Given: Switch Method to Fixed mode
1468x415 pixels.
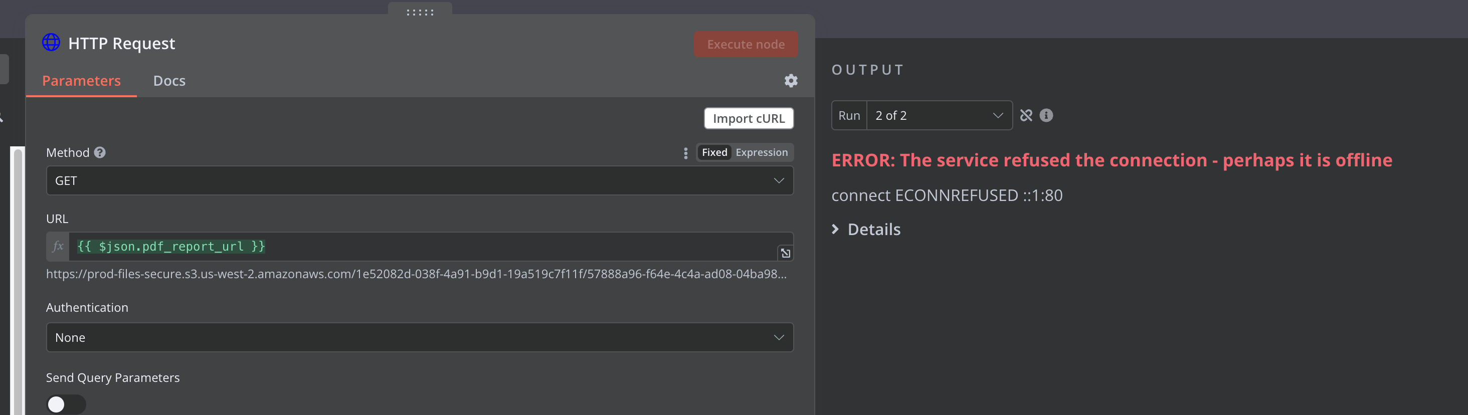Looking at the screenshot, I should (x=714, y=153).
